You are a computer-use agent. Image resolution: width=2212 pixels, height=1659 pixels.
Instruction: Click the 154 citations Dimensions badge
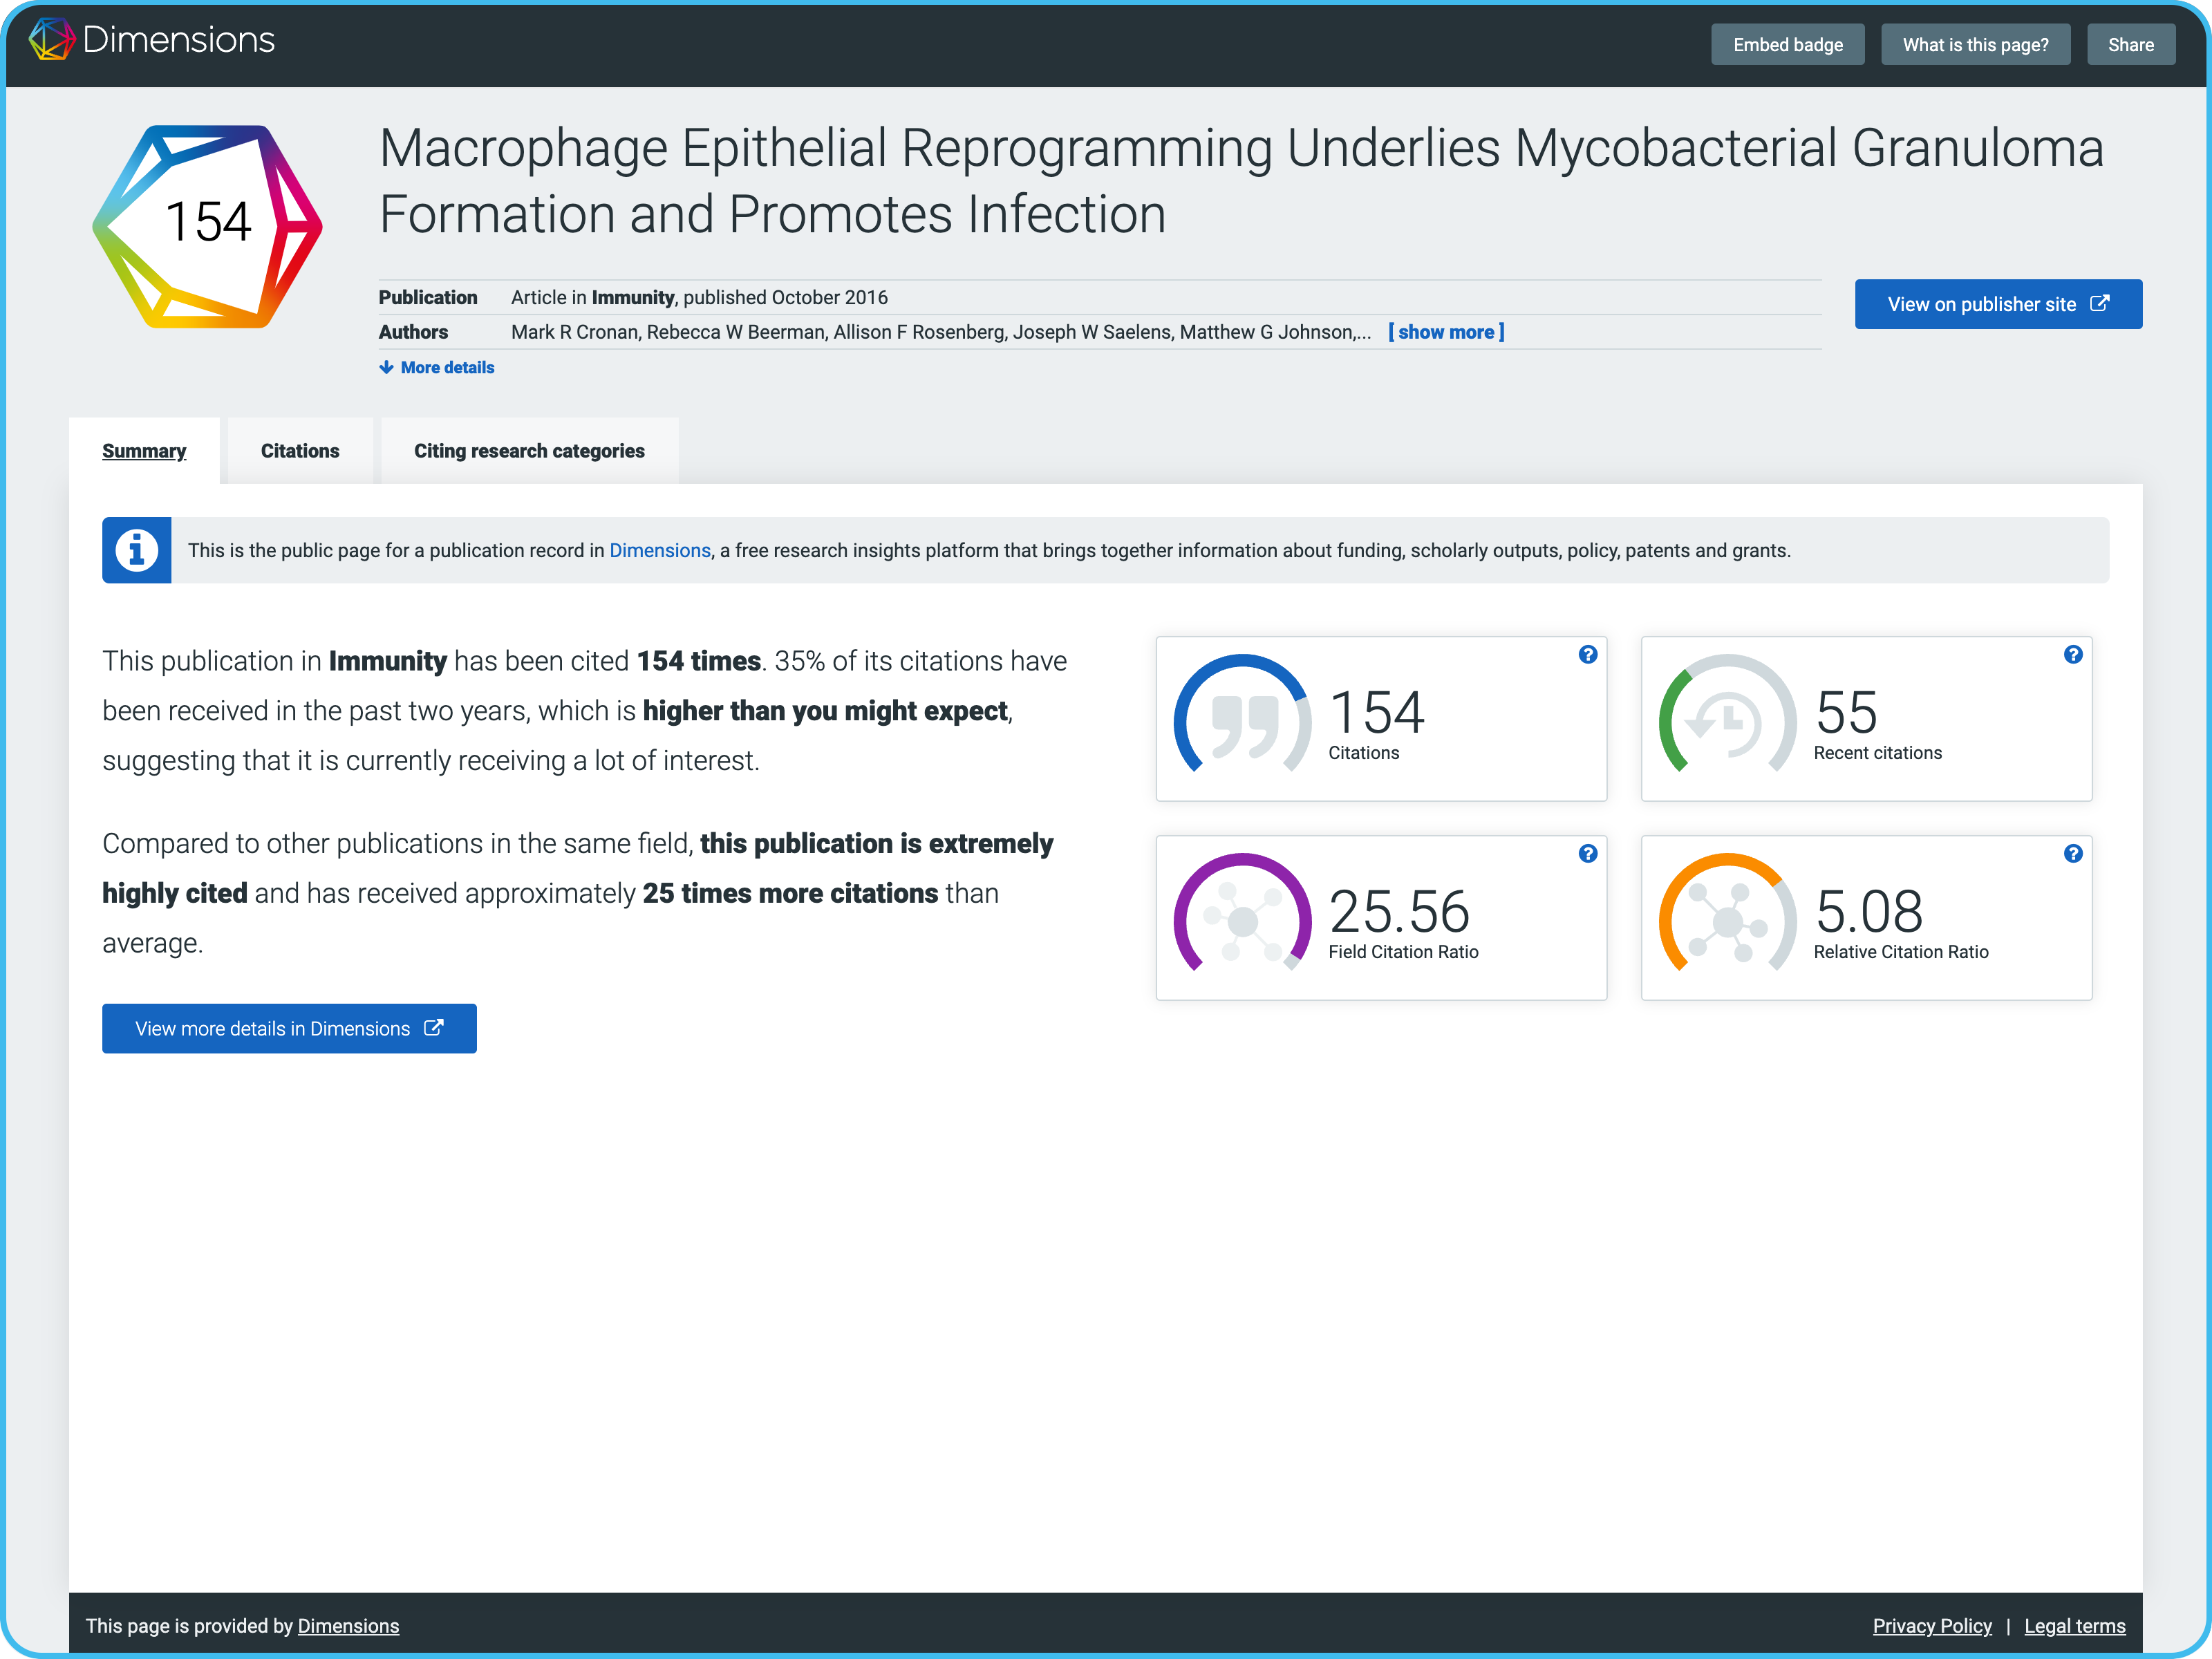pyautogui.click(x=207, y=227)
